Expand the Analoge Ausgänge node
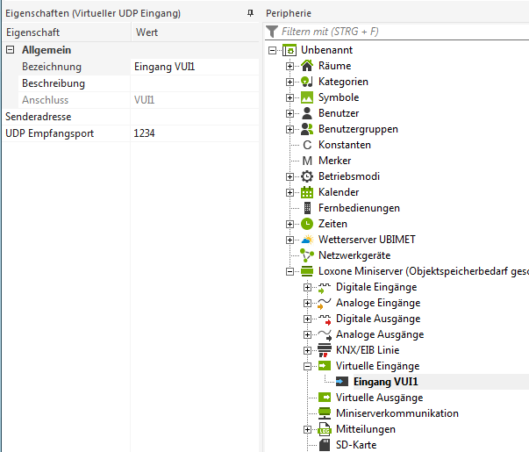Viewport: 529px width, 452px height. click(x=307, y=335)
